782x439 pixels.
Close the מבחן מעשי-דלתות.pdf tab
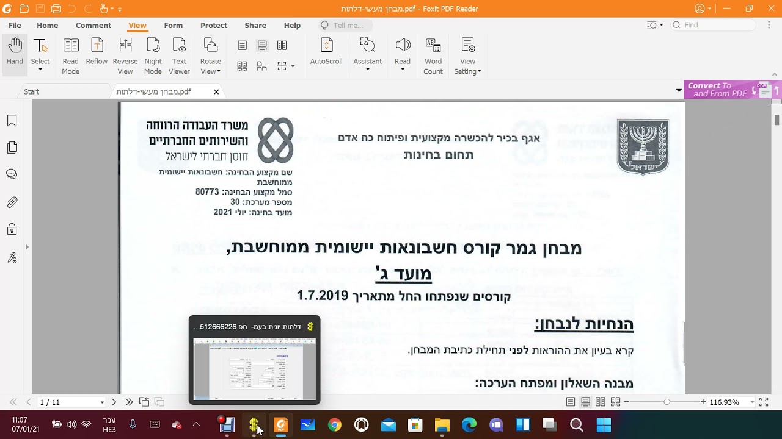tap(216, 91)
